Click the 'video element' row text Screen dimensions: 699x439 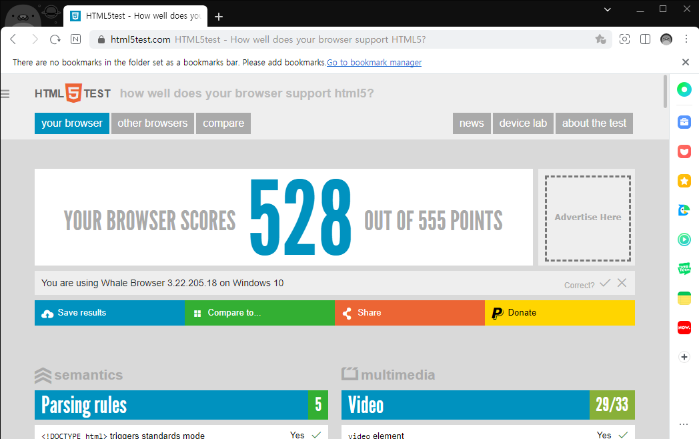point(376,435)
